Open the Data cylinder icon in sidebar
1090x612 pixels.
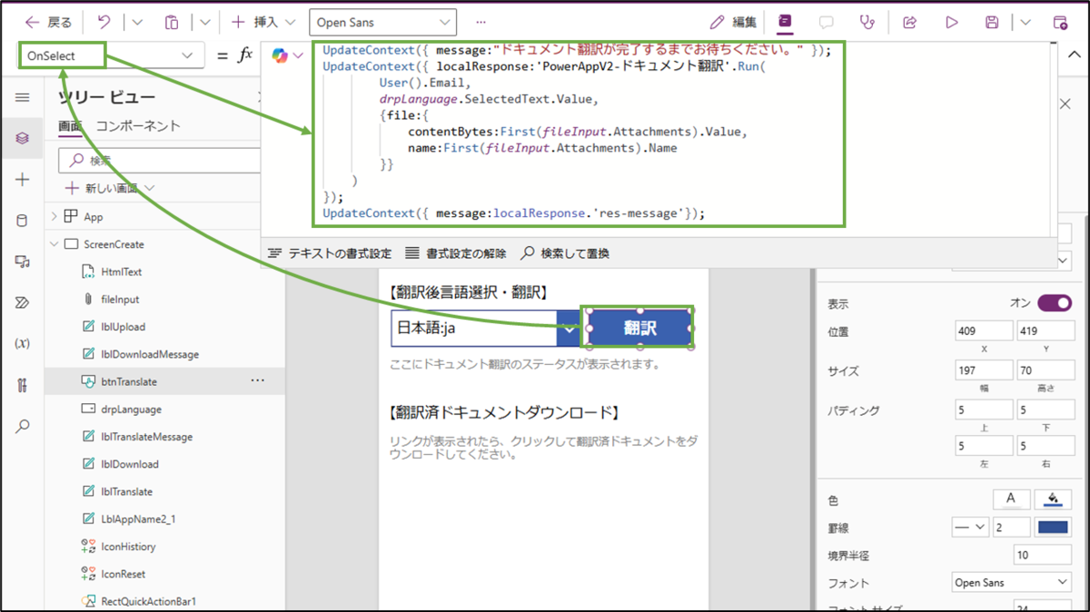tap(23, 221)
